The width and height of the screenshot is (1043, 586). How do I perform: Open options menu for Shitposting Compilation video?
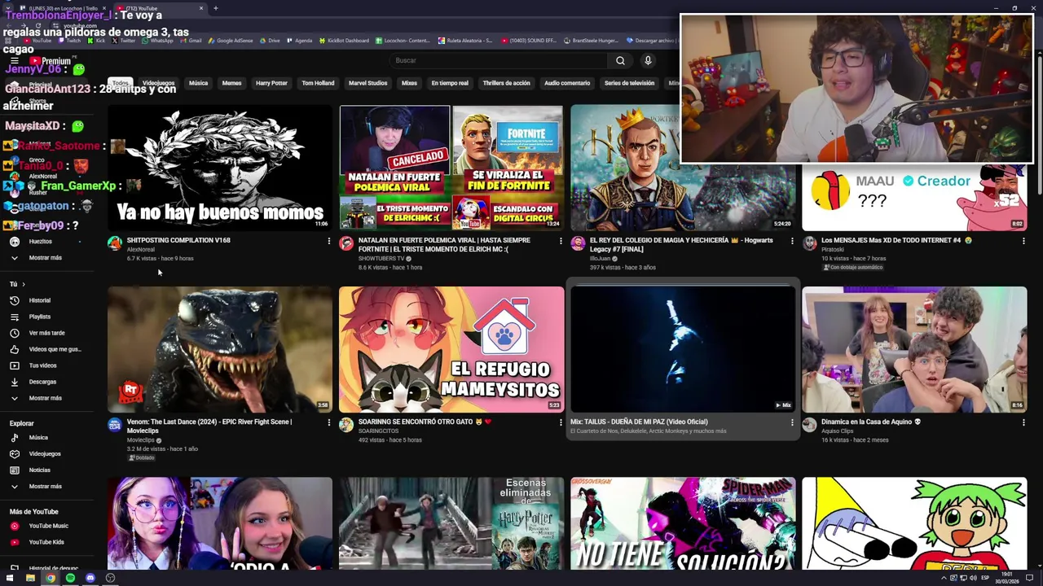(329, 241)
